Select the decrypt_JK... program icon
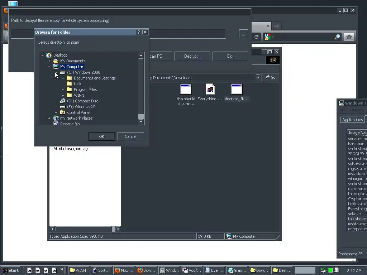367x275 pixels. tap(237, 89)
